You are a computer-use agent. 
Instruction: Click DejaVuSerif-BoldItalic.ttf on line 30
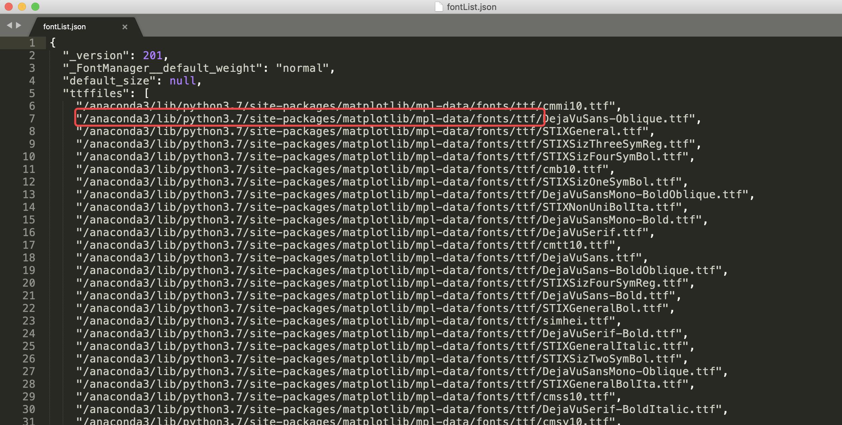pos(629,409)
